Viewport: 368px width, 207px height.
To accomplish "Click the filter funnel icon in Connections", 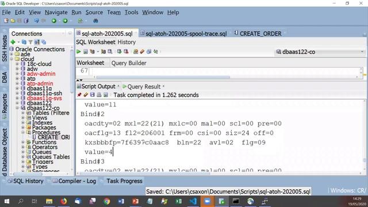I will (30, 42).
